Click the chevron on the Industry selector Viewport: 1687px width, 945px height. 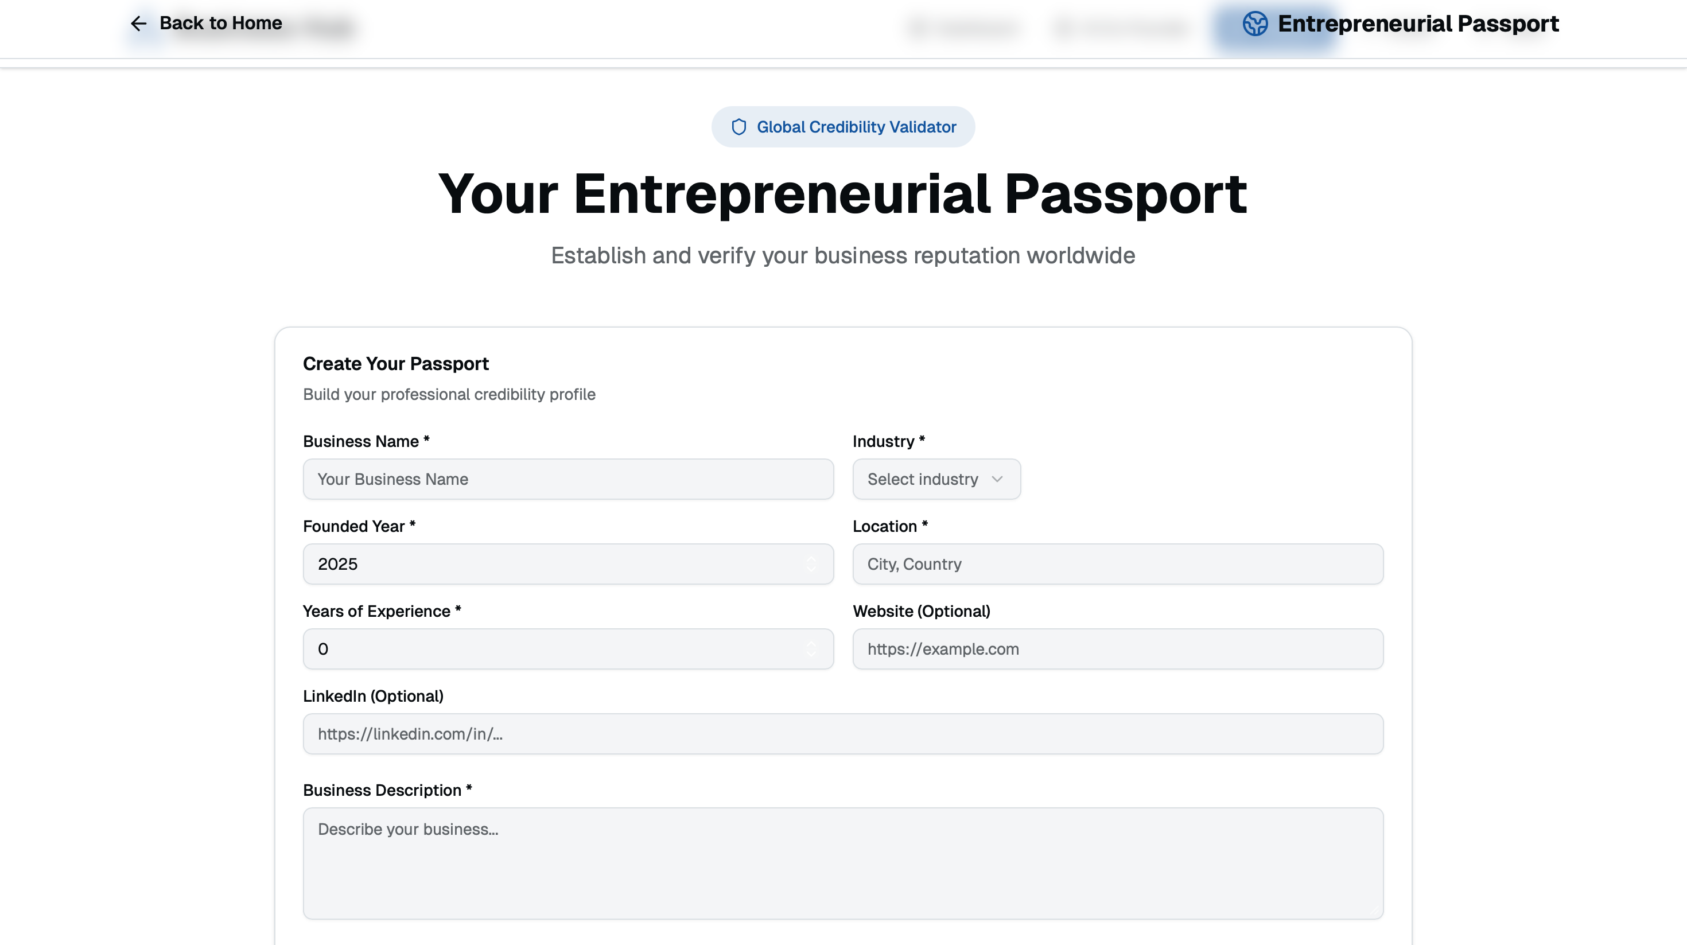point(997,479)
